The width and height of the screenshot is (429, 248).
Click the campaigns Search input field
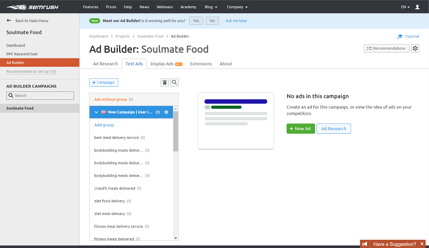(40, 96)
